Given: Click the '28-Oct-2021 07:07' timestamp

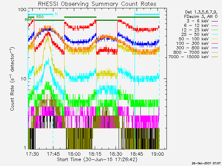Looking at the screenshot, I should pos(206,163).
